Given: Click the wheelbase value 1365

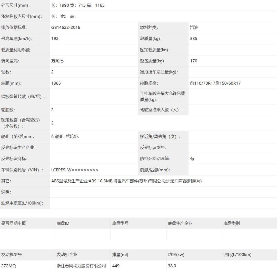Looking at the screenshot, I should coord(56,83).
